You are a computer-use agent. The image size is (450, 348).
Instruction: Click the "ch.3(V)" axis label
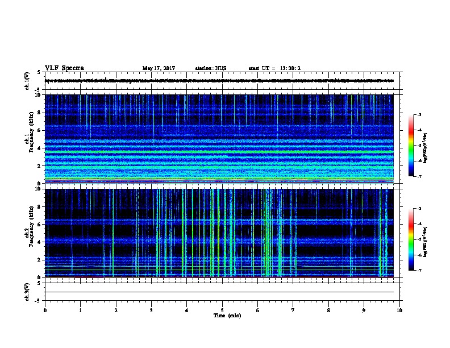click(x=27, y=292)
